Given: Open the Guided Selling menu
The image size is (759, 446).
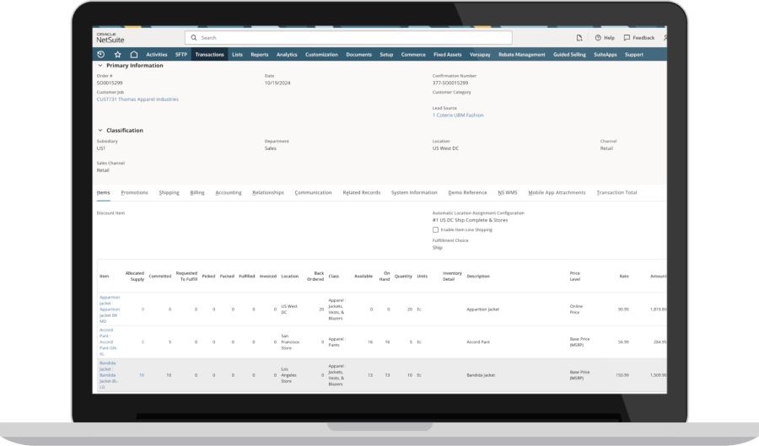Looking at the screenshot, I should pyautogui.click(x=569, y=55).
